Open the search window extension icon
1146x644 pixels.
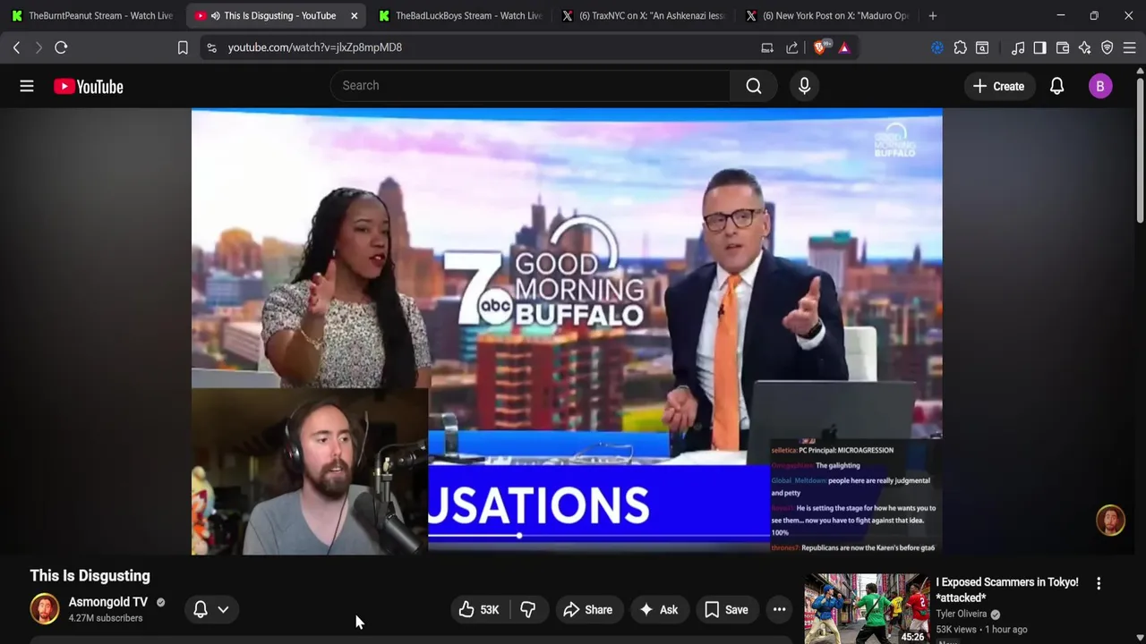(982, 47)
